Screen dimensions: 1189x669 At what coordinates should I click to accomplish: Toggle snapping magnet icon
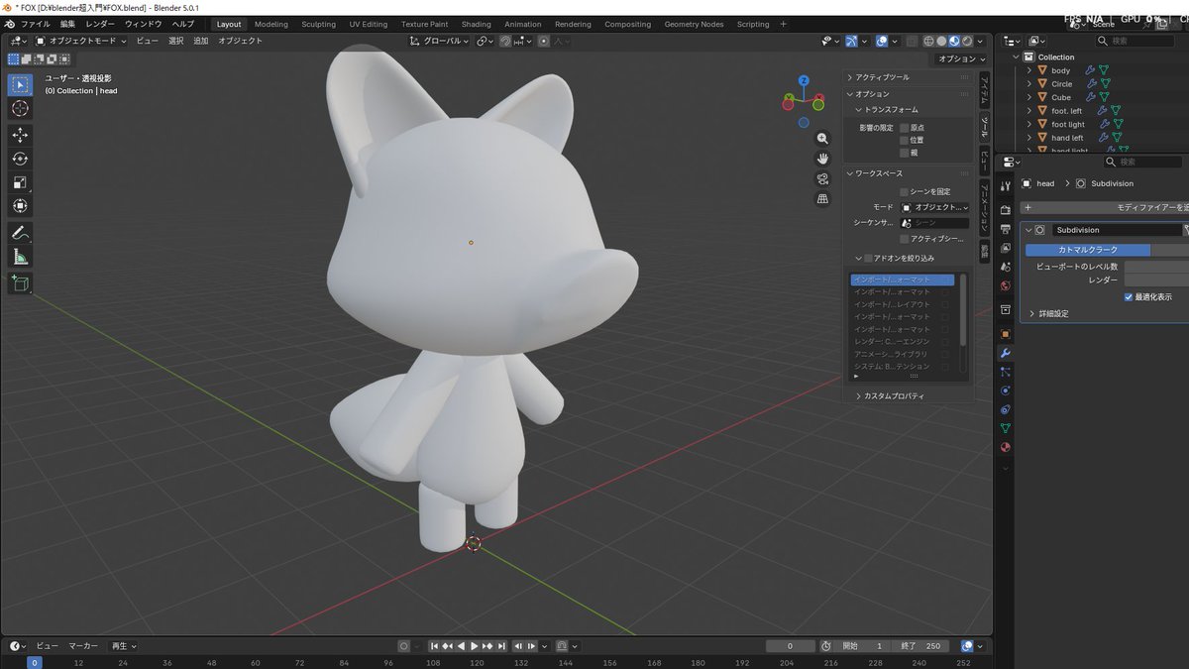click(x=505, y=41)
